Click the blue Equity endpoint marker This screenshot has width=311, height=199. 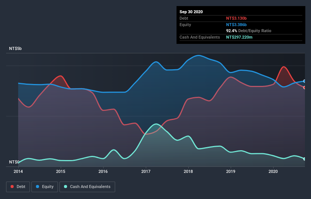[x=305, y=81]
